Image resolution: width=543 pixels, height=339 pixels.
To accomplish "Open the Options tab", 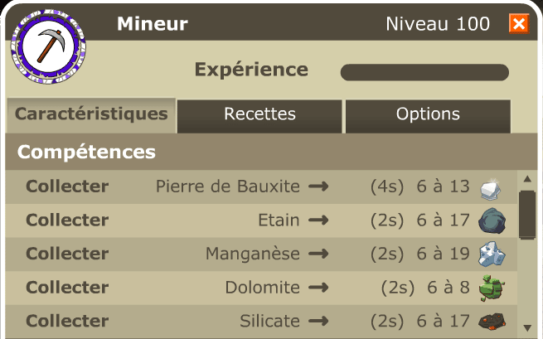I will tap(428, 114).
